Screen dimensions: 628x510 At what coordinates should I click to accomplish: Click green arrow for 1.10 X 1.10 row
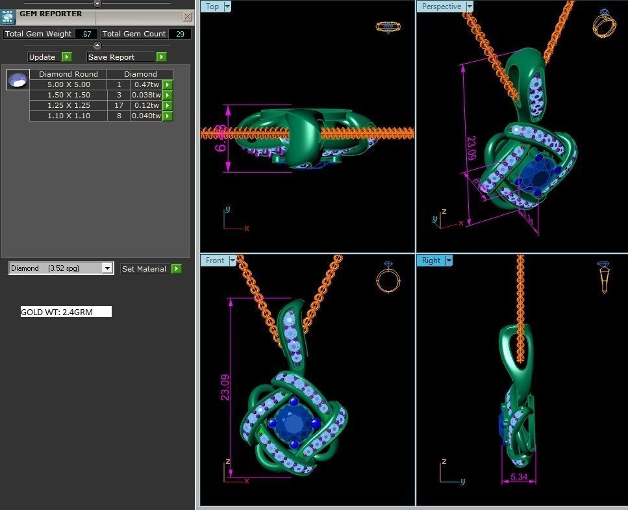pyautogui.click(x=168, y=116)
